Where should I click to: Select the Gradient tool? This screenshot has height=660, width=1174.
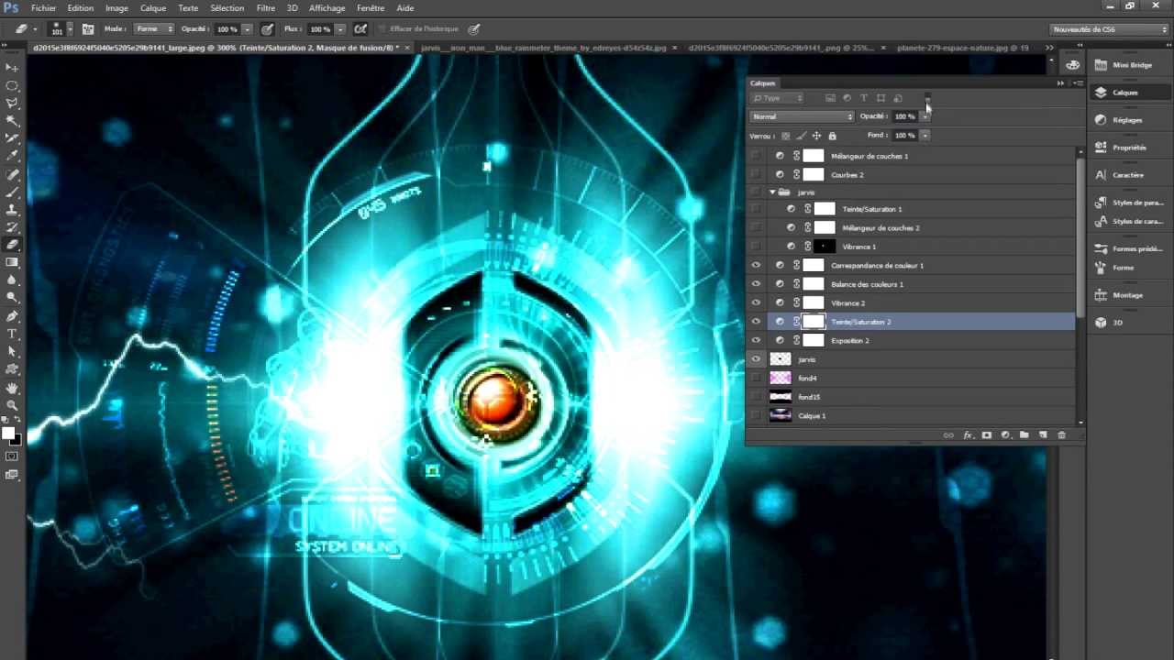[13, 262]
